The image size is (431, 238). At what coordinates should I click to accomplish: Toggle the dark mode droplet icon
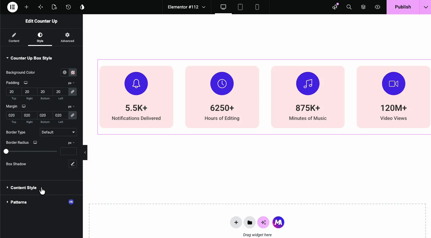[82, 7]
